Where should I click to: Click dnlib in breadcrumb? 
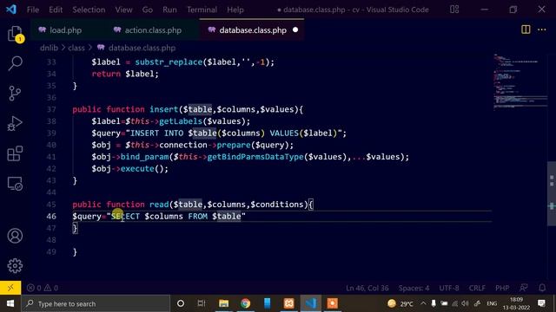click(x=49, y=48)
